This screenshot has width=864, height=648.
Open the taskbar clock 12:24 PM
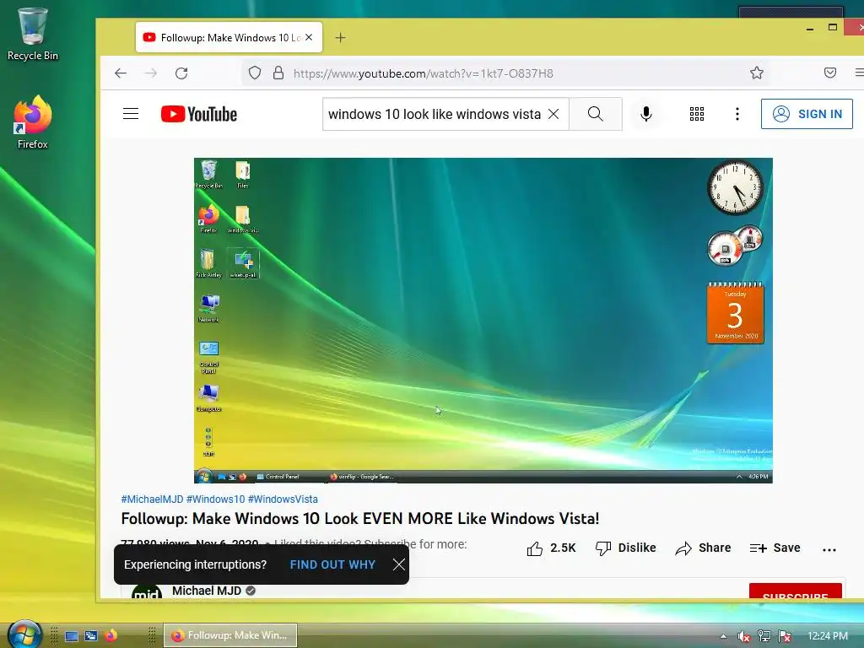828,636
